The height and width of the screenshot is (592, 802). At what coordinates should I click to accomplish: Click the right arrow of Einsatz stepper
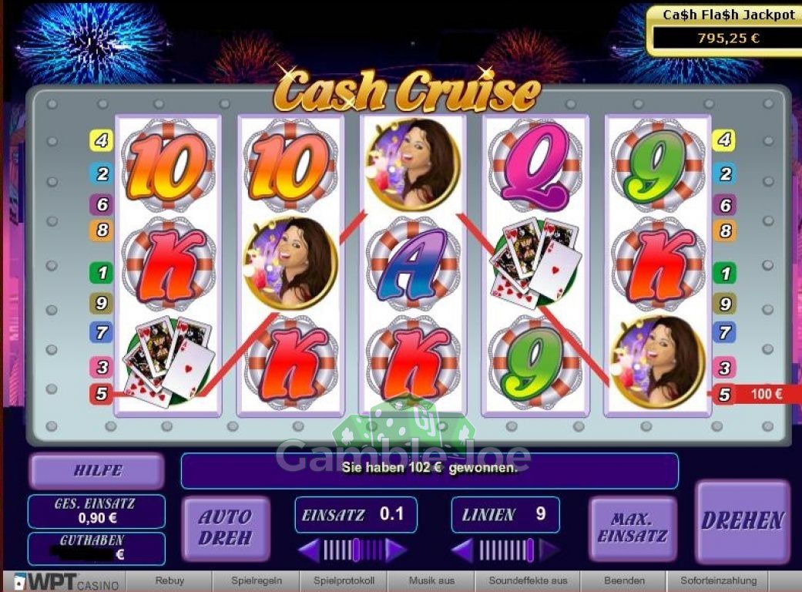(396, 550)
